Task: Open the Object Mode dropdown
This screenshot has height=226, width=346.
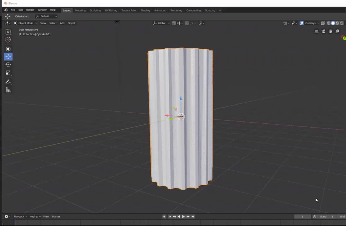Action: coord(25,23)
